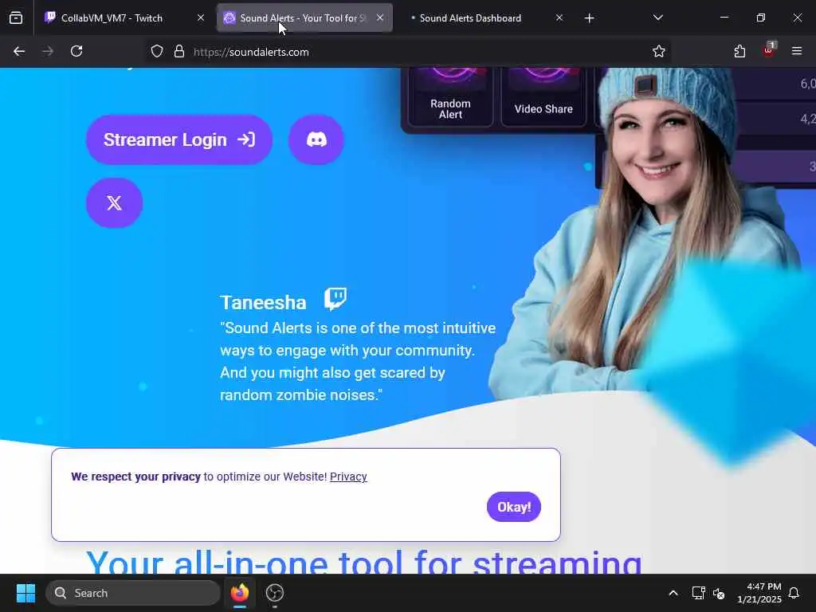Show hidden system tray icons
The image size is (816, 612).
tap(673, 593)
